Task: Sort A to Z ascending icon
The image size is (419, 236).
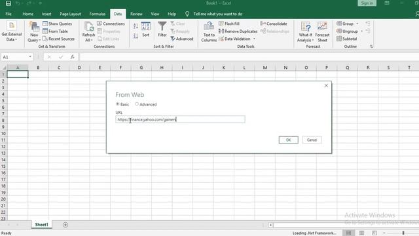Action: point(136,26)
